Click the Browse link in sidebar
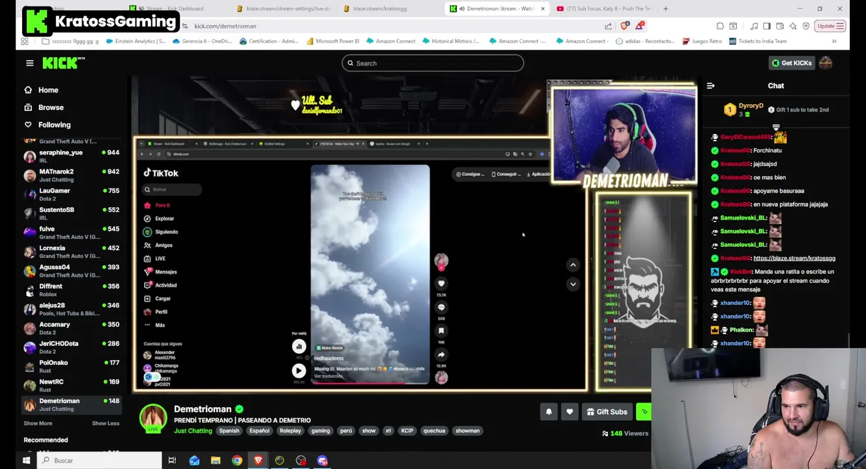This screenshot has height=469, width=866. pos(51,107)
